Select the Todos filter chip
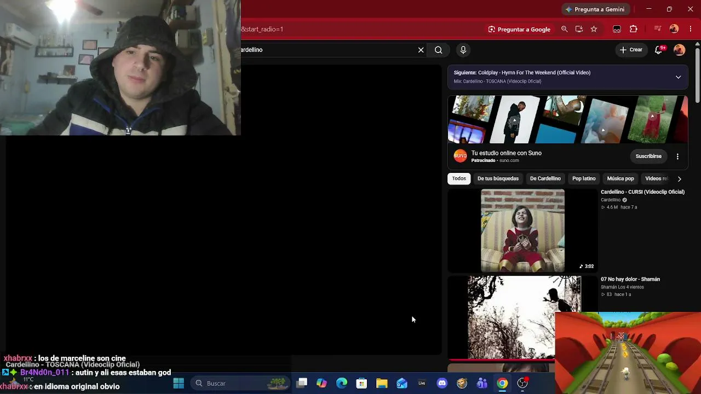 coord(459,178)
